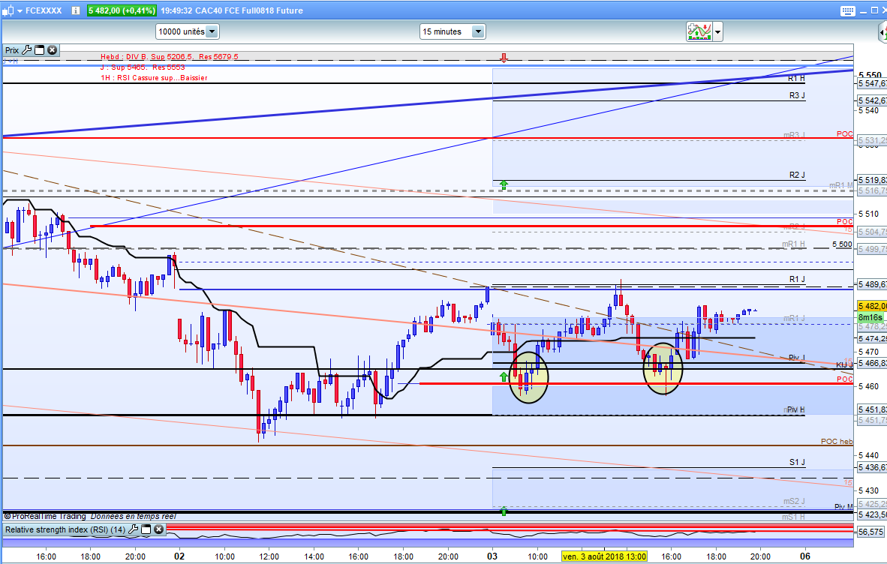Click the 'R2 J' level label
The image size is (887, 564).
pos(797,175)
